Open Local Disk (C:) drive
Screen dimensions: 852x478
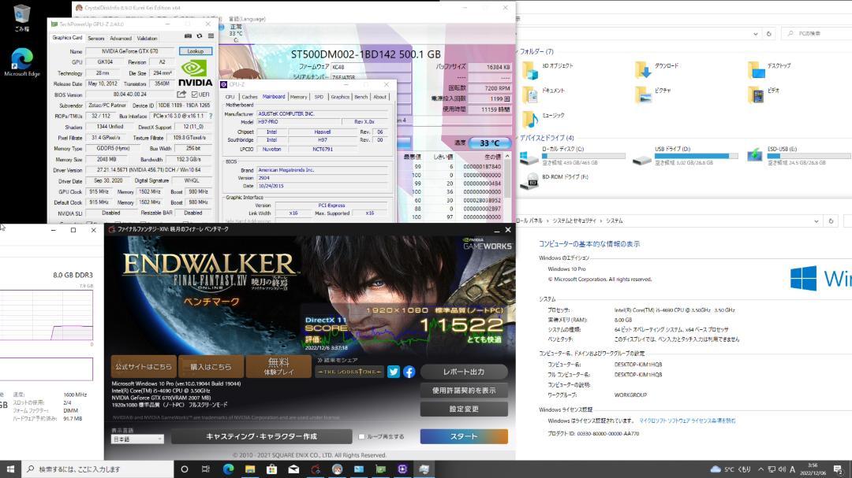(572, 156)
